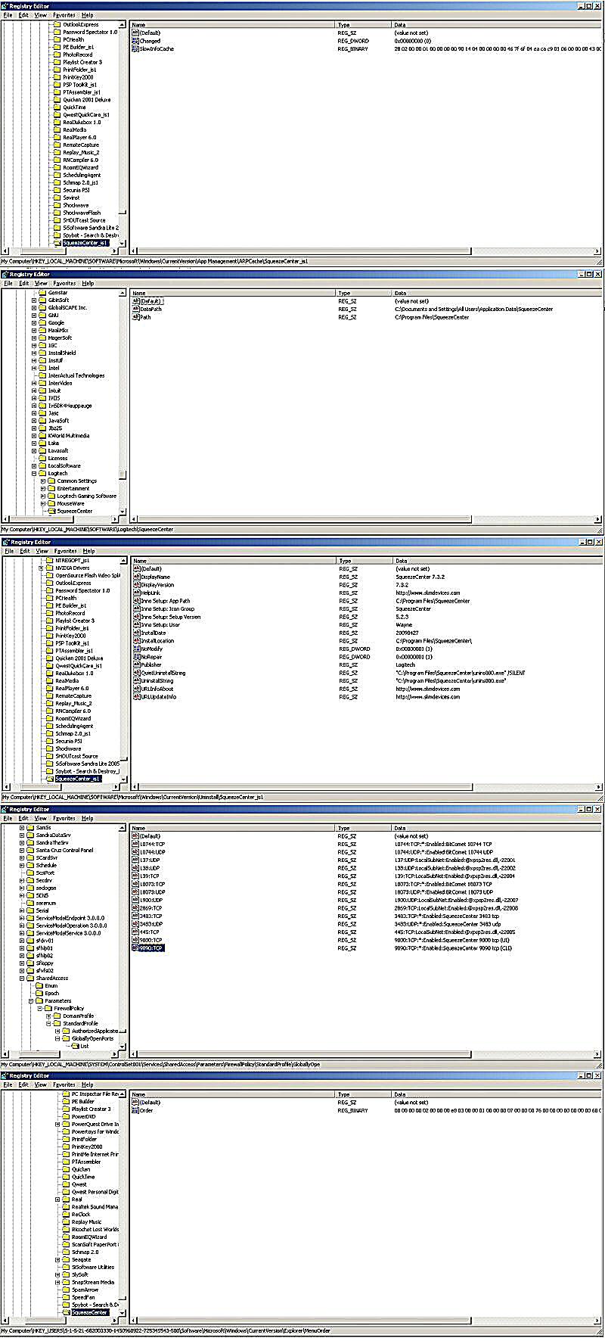This screenshot has height=1341, width=605.
Task: Select the QuietUninstallString value
Action: (x=163, y=673)
